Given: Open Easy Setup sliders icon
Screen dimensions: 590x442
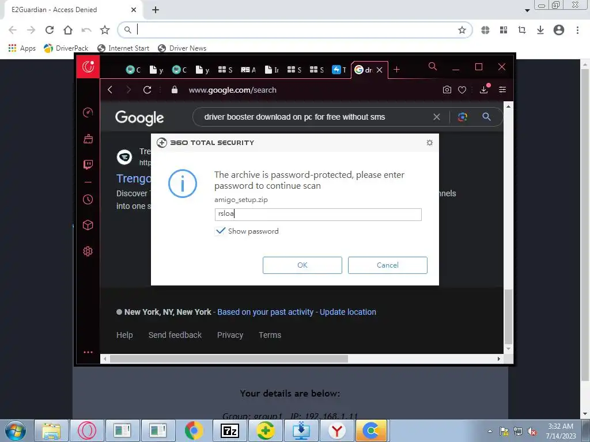Looking at the screenshot, I should [x=502, y=89].
